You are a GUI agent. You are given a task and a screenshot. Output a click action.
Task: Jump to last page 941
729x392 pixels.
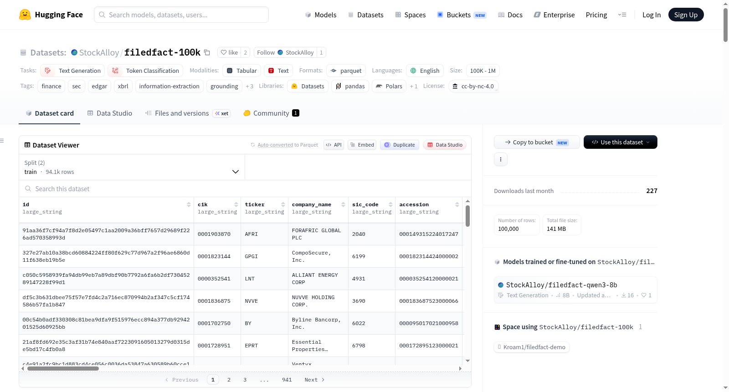click(287, 380)
